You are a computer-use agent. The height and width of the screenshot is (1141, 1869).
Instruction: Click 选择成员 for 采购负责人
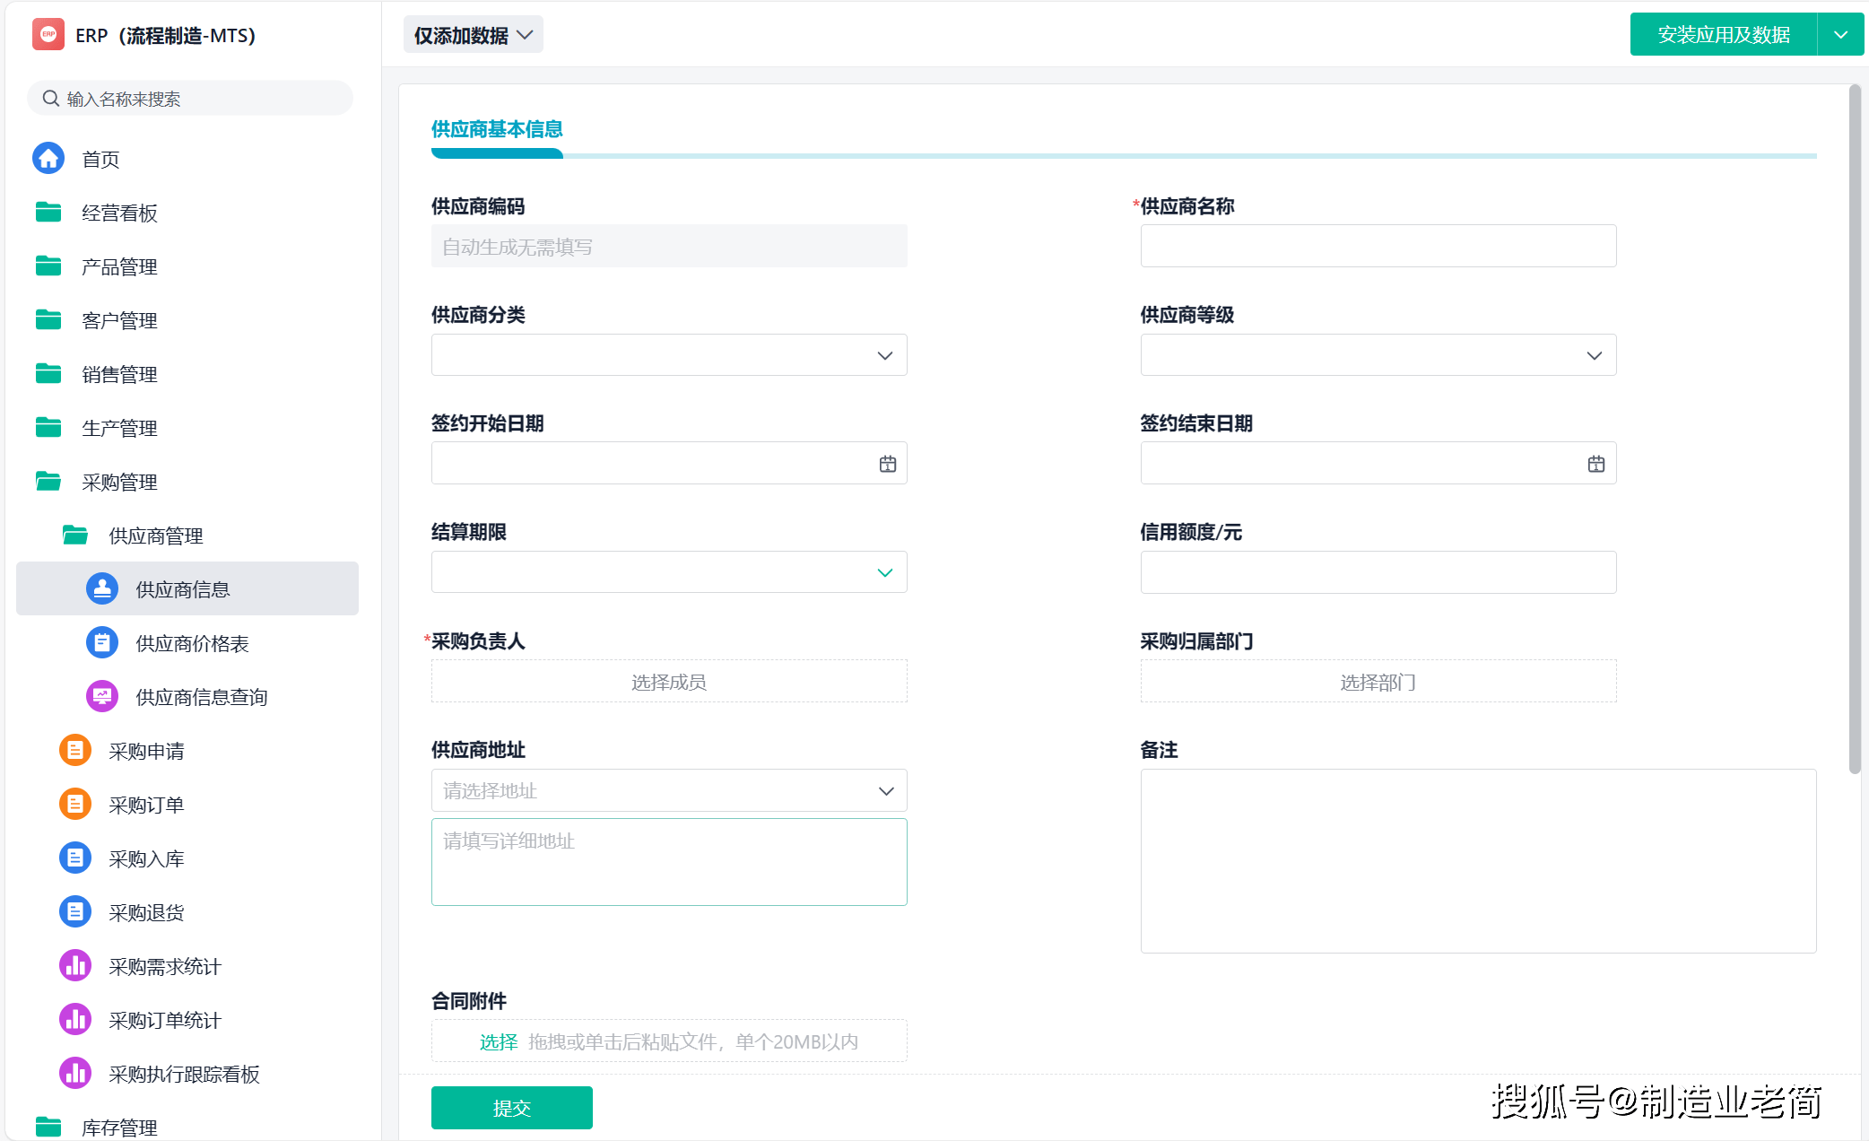[x=669, y=682]
